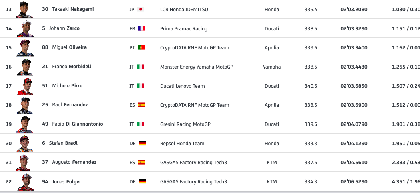Viewport: 420px width, 193px height.
Task: Click Franco Morbidelli rider name
Action: point(72,67)
